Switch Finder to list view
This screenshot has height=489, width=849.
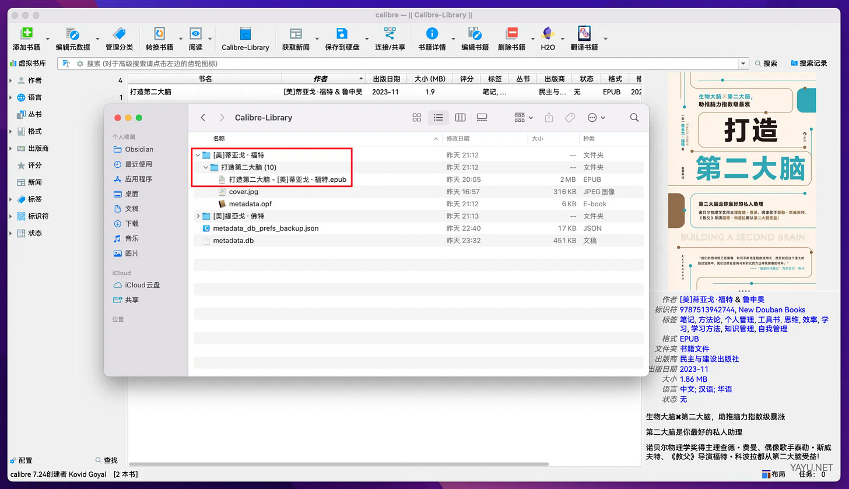[438, 118]
